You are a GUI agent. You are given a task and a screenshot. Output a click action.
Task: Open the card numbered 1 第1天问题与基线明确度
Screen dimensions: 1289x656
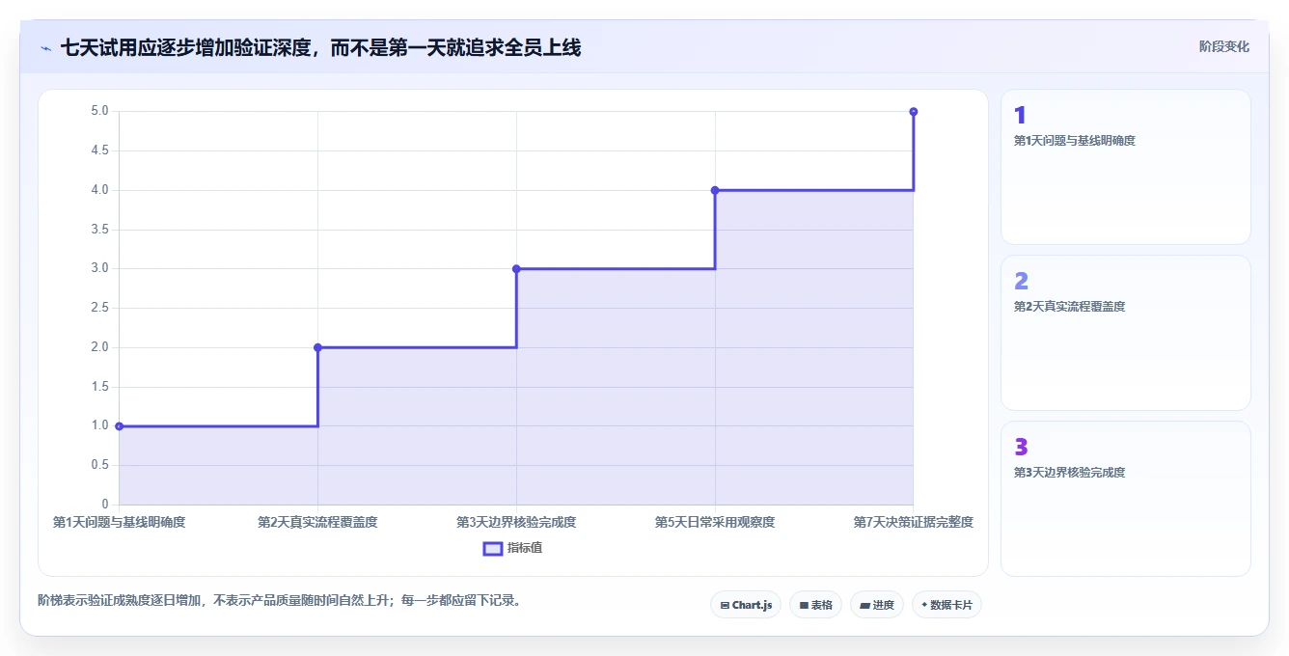coord(1125,167)
